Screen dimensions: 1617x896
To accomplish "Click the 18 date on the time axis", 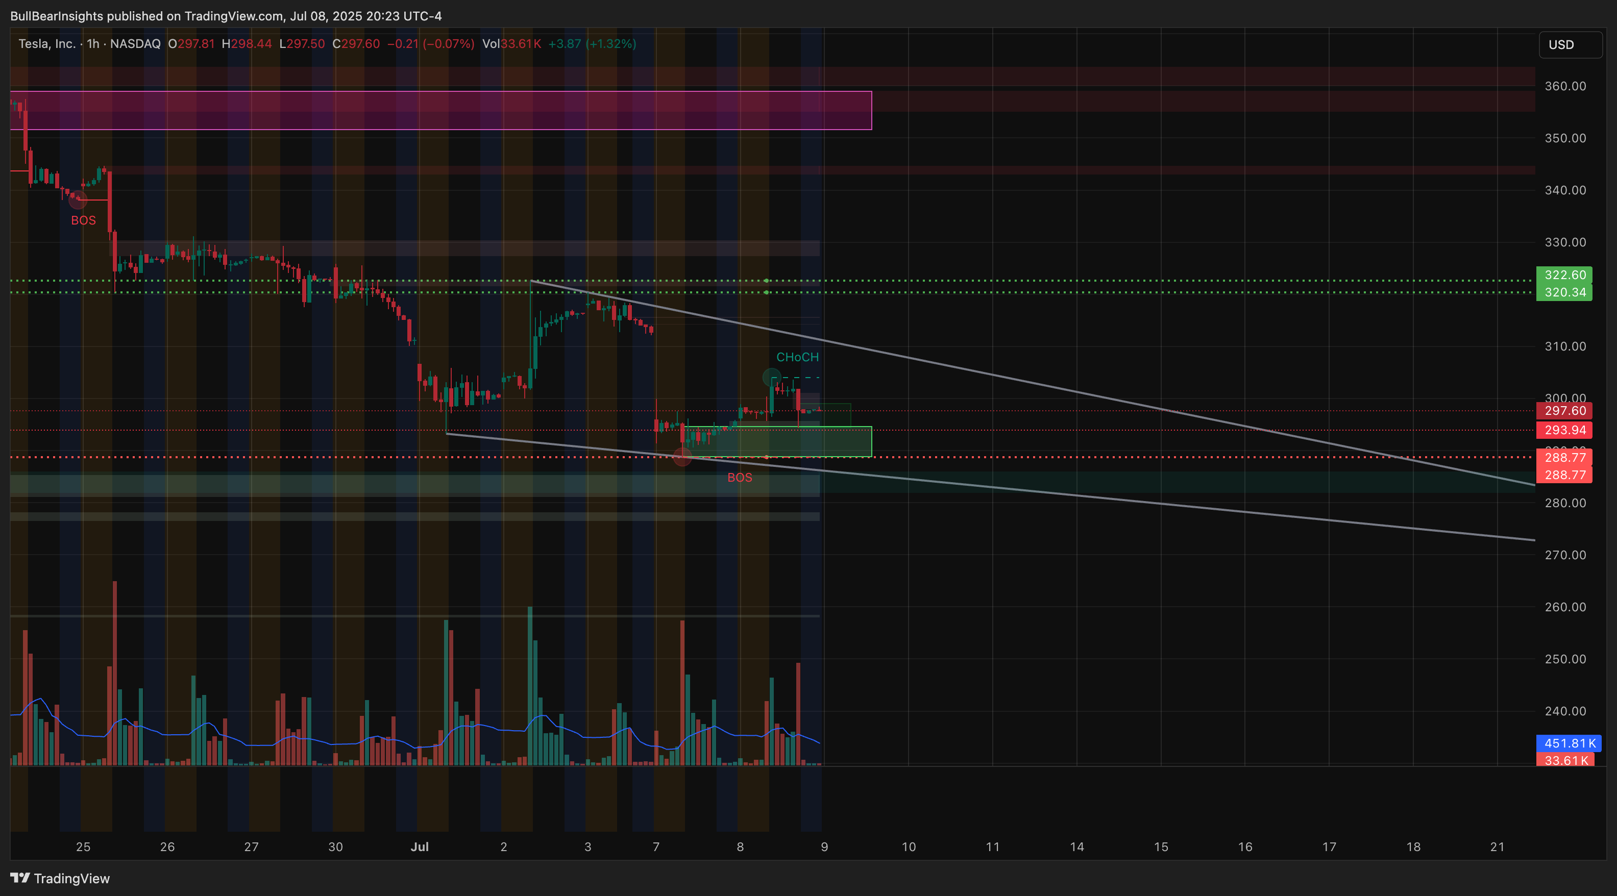I will (1413, 847).
